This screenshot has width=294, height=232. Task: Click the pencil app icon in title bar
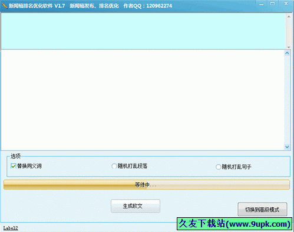(x=4, y=5)
